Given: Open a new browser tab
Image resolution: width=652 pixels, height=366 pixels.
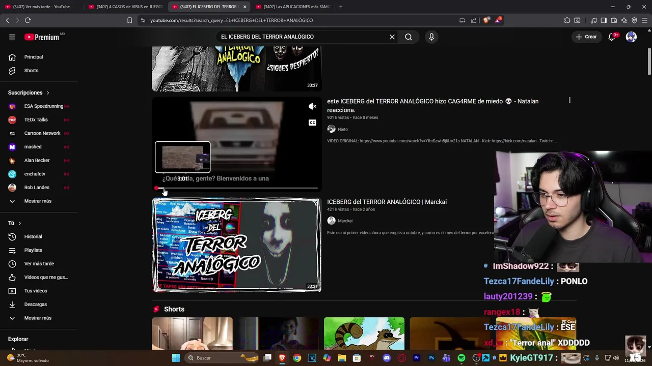Looking at the screenshot, I should [x=341, y=7].
